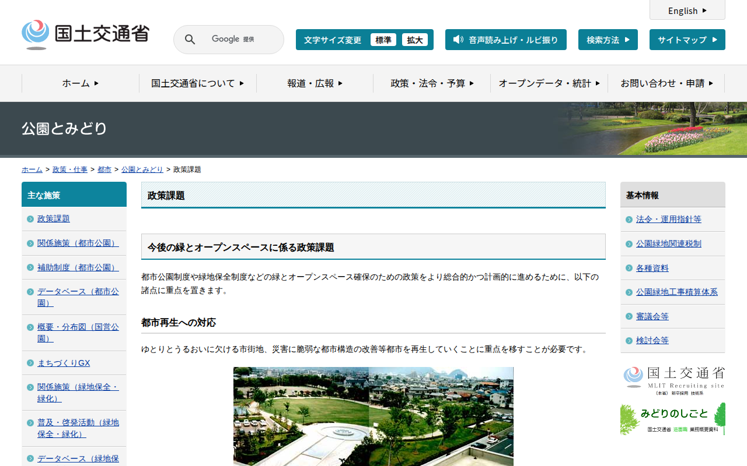This screenshot has height=466, width=747.
Task: Click the bullet icon next to まちづくりGX
Action: tap(30, 363)
